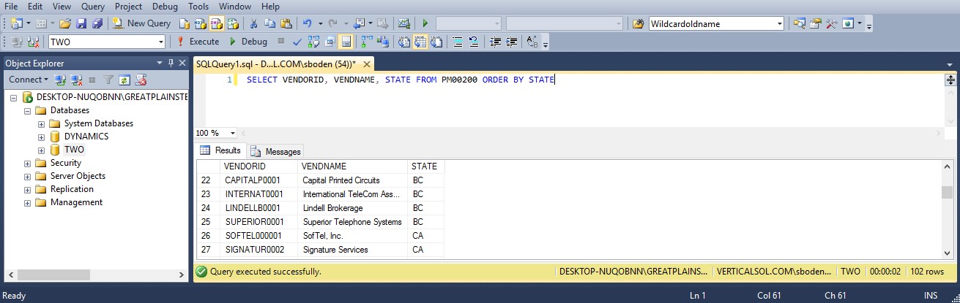Toggle Results to File option
The width and height of the screenshot is (960, 303).
tap(436, 42)
